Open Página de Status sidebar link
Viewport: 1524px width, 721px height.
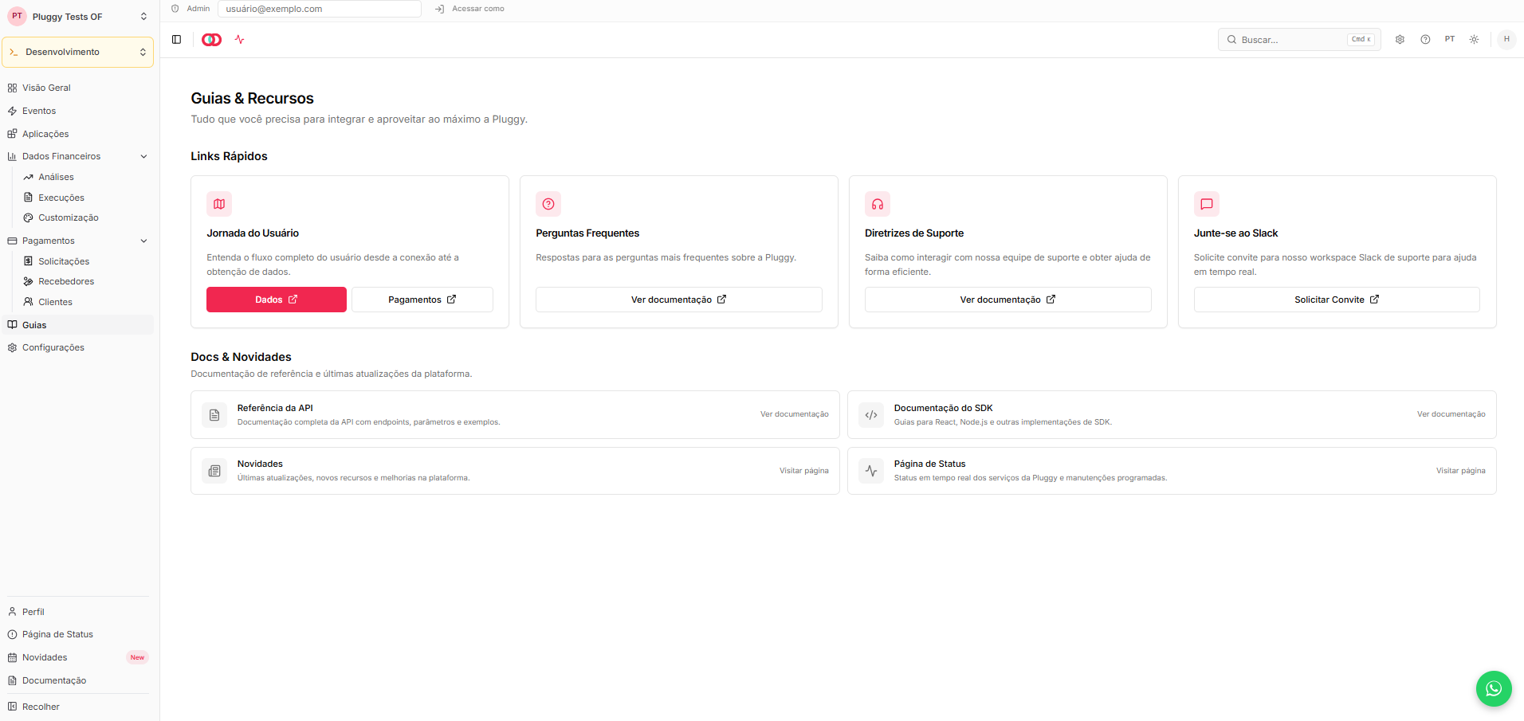(x=77, y=634)
